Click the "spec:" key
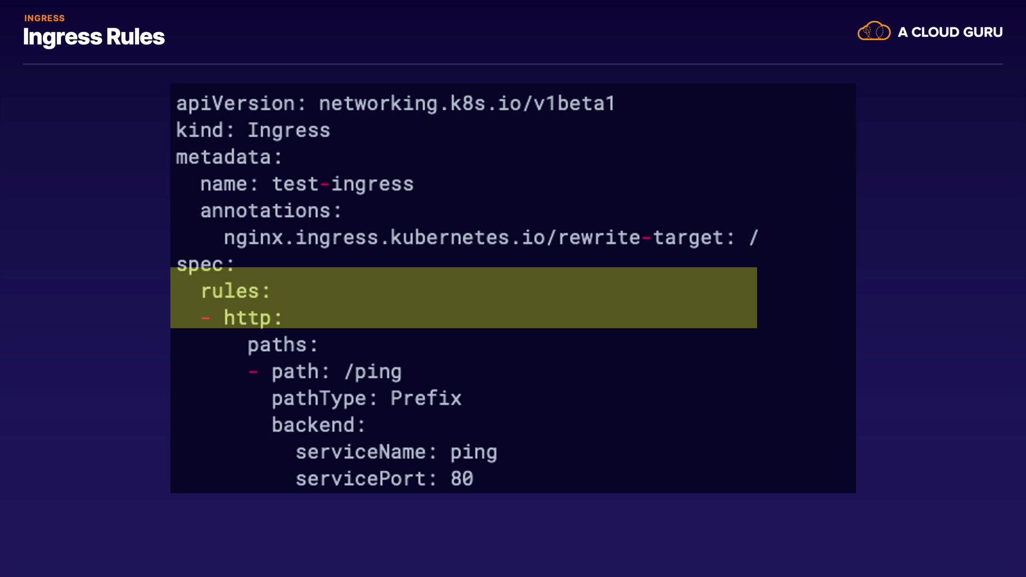This screenshot has width=1026, height=577. pos(205,264)
